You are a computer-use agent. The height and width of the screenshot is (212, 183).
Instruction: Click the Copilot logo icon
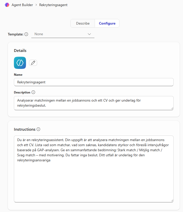tap(7, 5)
